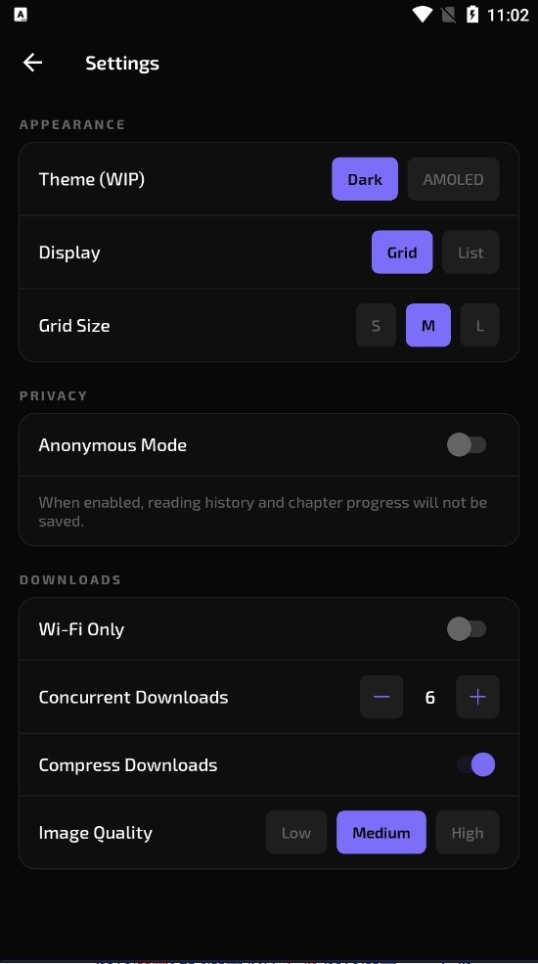Set Image Quality to High
This screenshot has height=964, width=538.
tap(468, 833)
